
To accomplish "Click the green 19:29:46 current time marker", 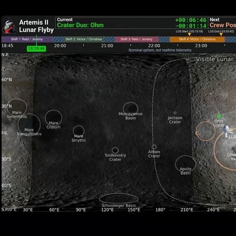I will click(36, 48).
